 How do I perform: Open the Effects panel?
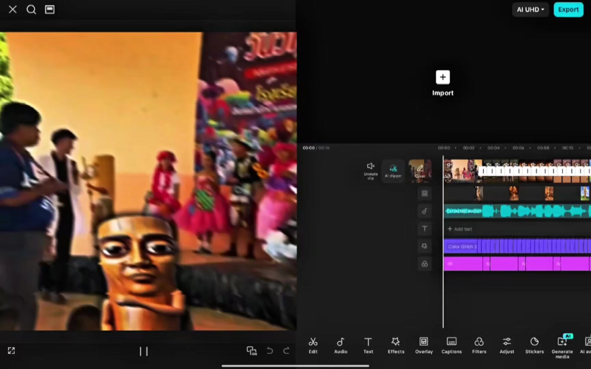coord(396,345)
